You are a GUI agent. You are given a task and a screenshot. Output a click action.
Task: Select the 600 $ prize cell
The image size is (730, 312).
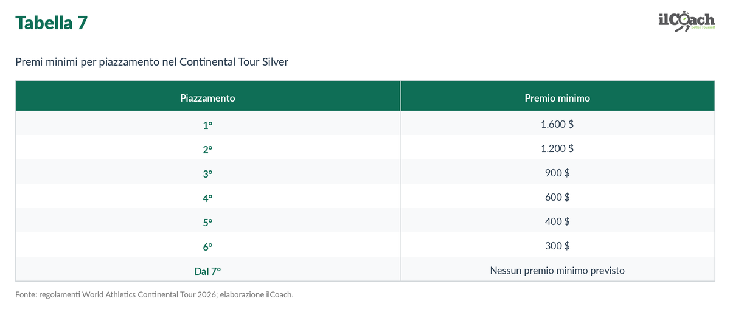557,197
